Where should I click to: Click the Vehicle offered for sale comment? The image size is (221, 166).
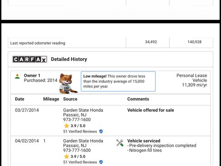[150, 110]
